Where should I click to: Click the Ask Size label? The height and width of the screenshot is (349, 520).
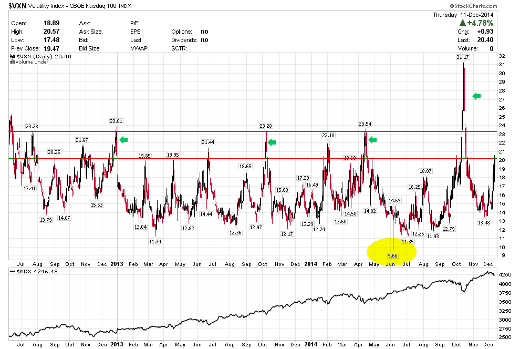click(x=91, y=32)
